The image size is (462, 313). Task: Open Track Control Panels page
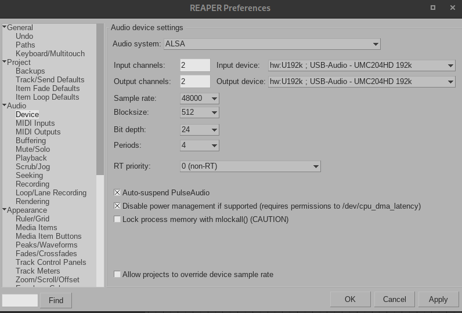click(x=51, y=262)
